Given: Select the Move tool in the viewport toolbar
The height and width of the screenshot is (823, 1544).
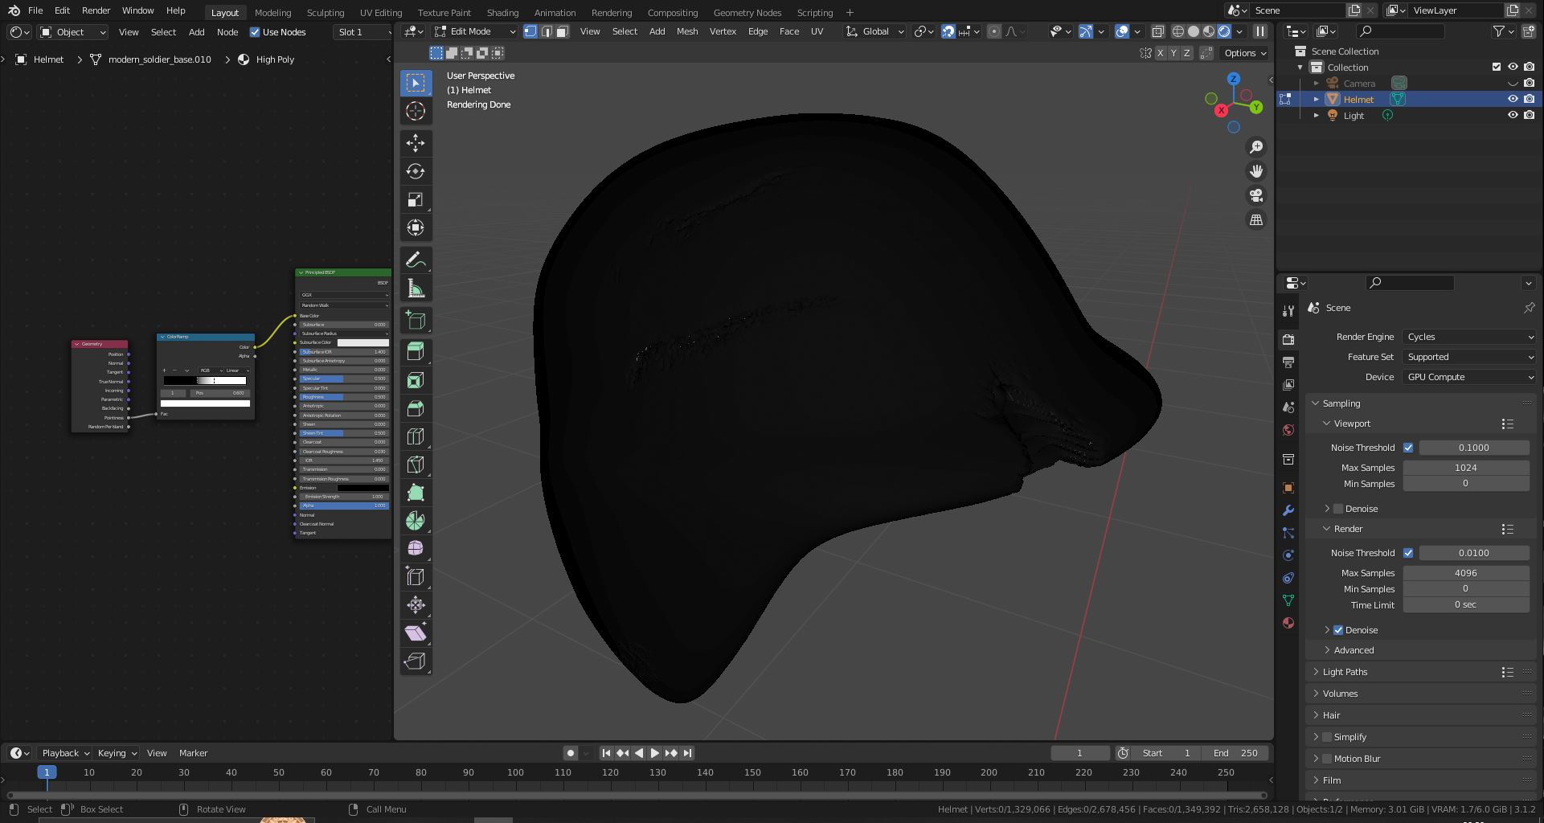Looking at the screenshot, I should pos(416,143).
